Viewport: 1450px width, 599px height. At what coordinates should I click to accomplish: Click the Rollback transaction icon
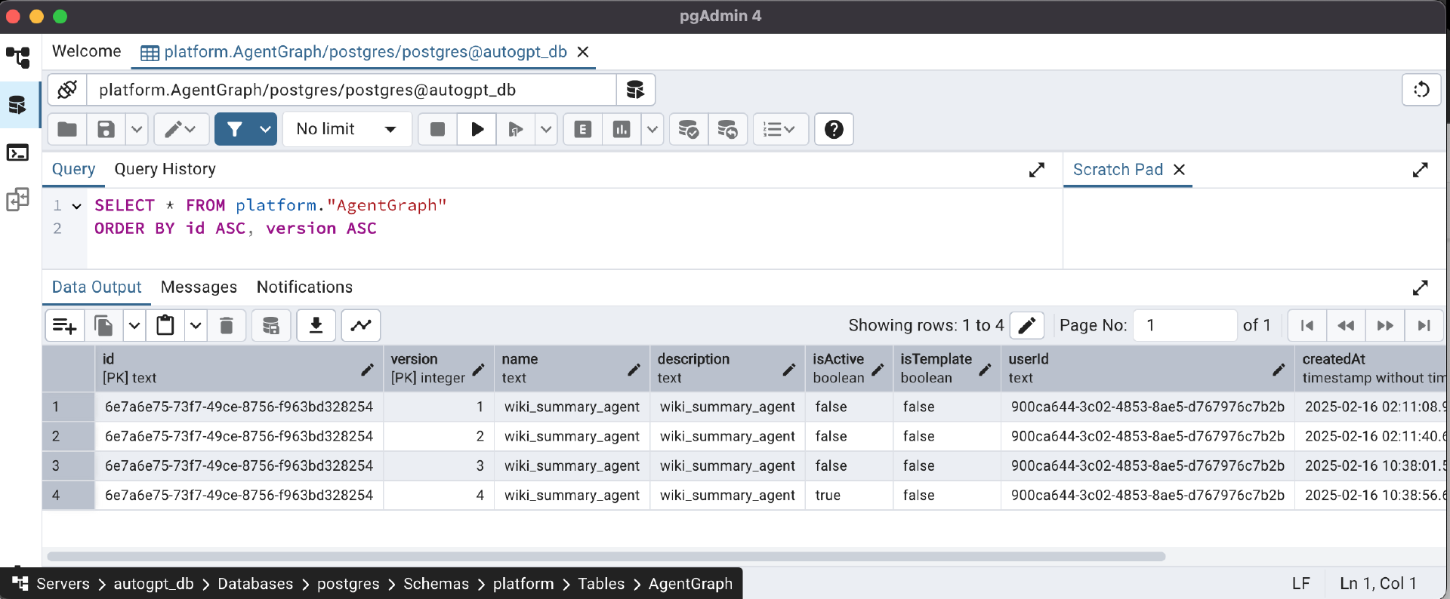(x=728, y=129)
